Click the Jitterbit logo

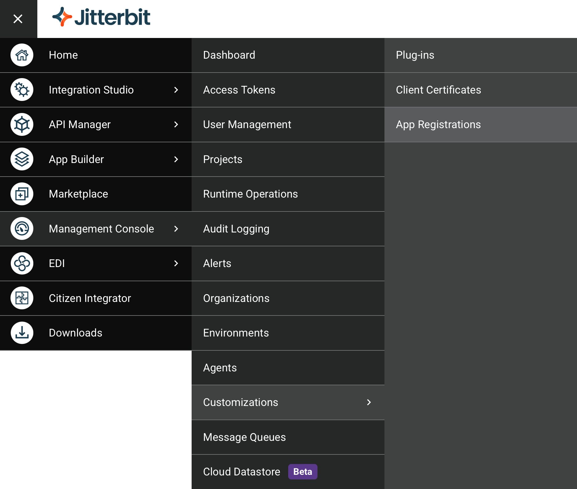click(101, 17)
